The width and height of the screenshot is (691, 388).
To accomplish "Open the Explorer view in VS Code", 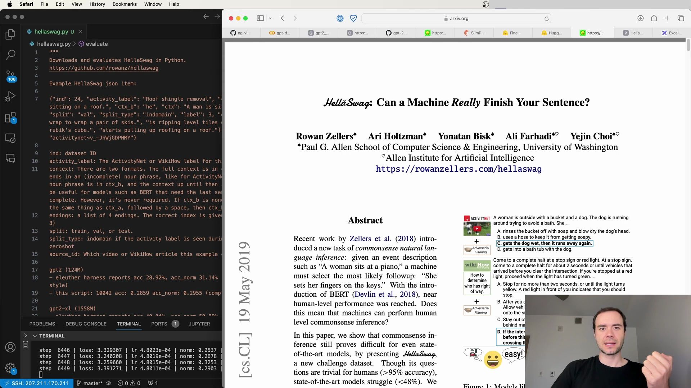I will 10,34.
